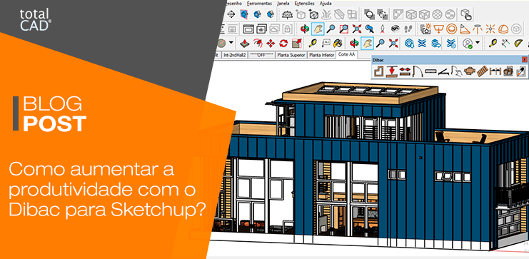Select the Dibac Wardrobe tool
This screenshot has width=529, height=259.
pyautogui.click(x=443, y=71)
